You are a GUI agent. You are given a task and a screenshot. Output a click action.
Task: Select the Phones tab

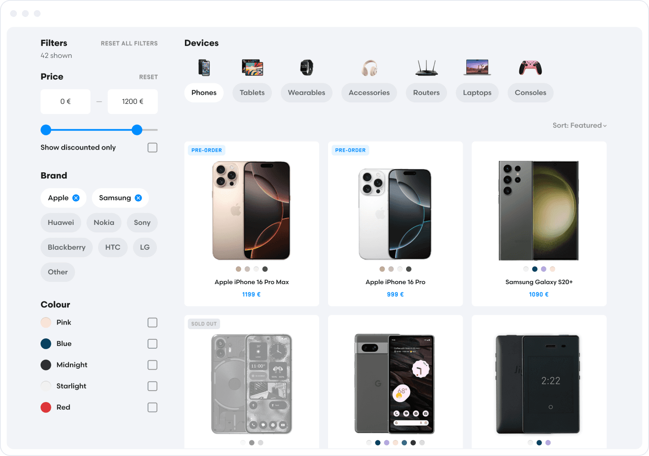click(204, 93)
